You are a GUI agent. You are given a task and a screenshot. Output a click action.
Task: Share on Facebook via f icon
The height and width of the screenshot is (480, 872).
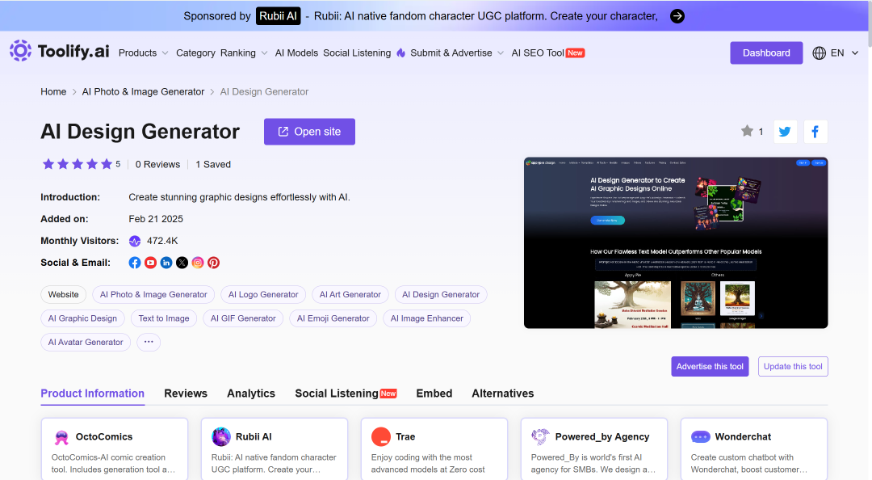tap(815, 132)
